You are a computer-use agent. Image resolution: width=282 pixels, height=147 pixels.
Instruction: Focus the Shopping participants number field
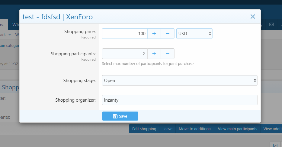(125, 54)
